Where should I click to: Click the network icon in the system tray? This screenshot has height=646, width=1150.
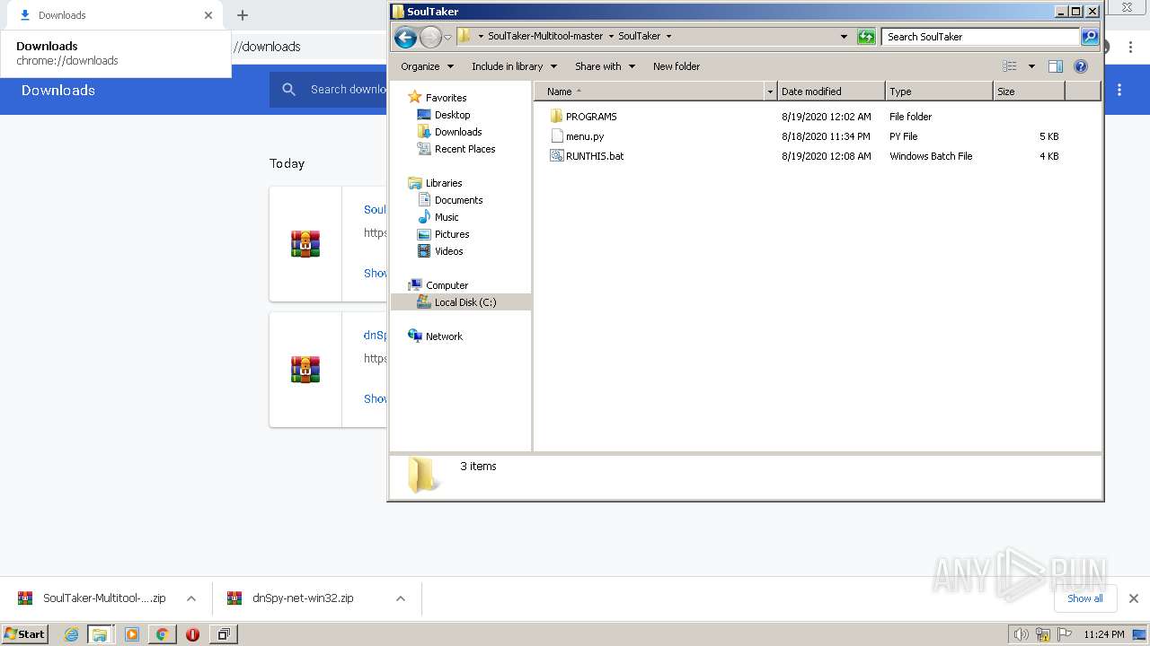point(1043,634)
